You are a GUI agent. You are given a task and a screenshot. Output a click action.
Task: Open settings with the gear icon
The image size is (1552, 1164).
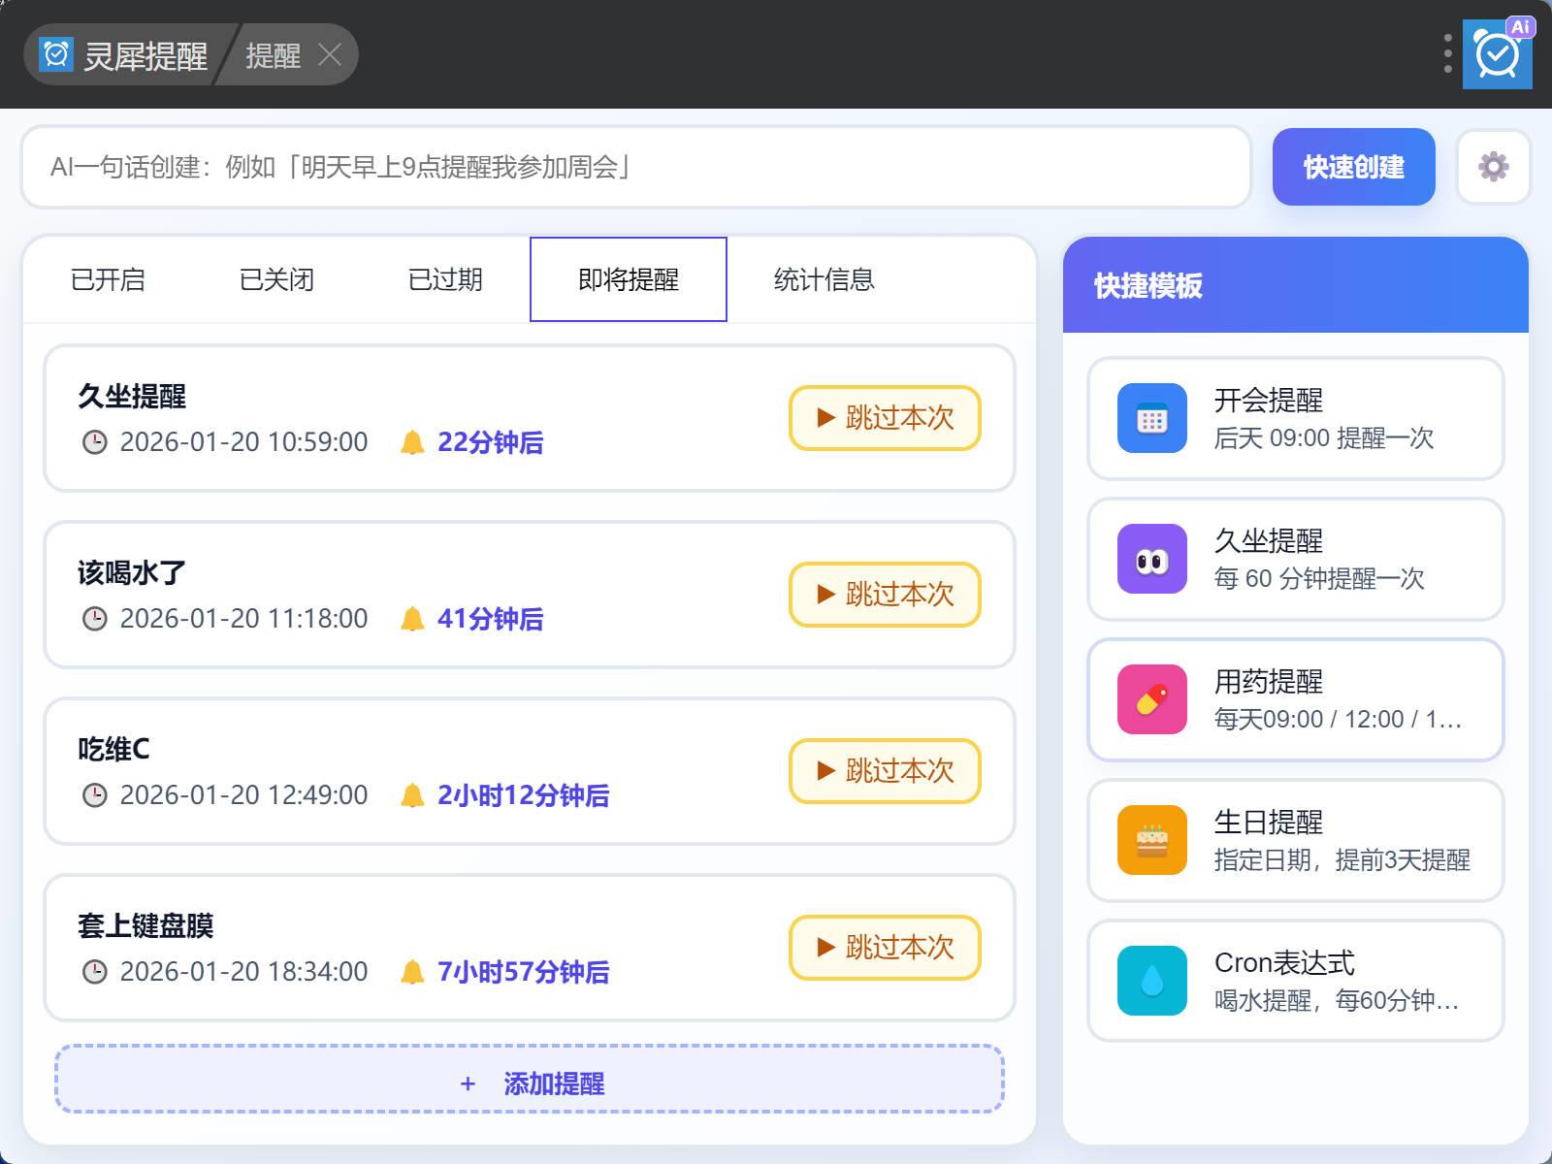(1493, 167)
